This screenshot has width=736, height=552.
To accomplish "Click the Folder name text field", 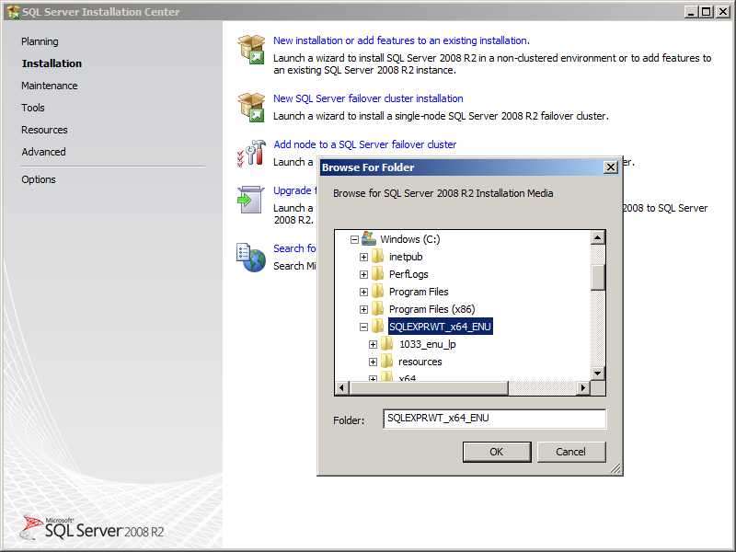I will pos(494,419).
